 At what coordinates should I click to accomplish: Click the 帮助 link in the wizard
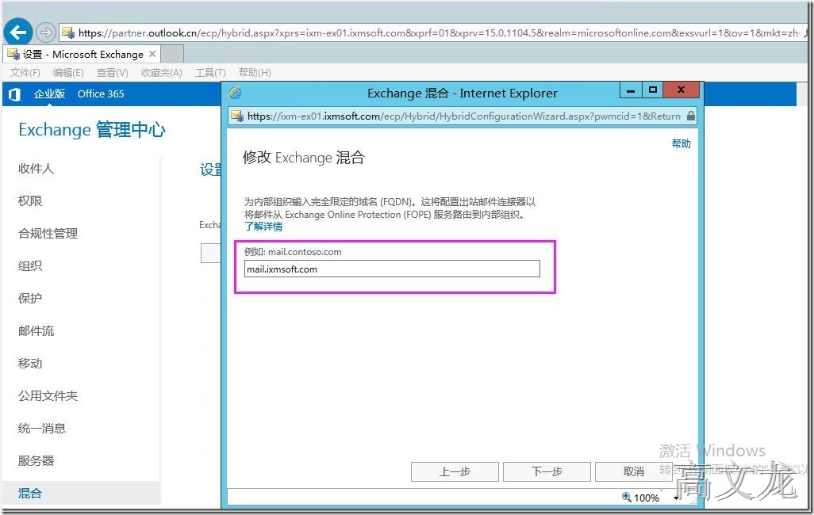tap(681, 143)
